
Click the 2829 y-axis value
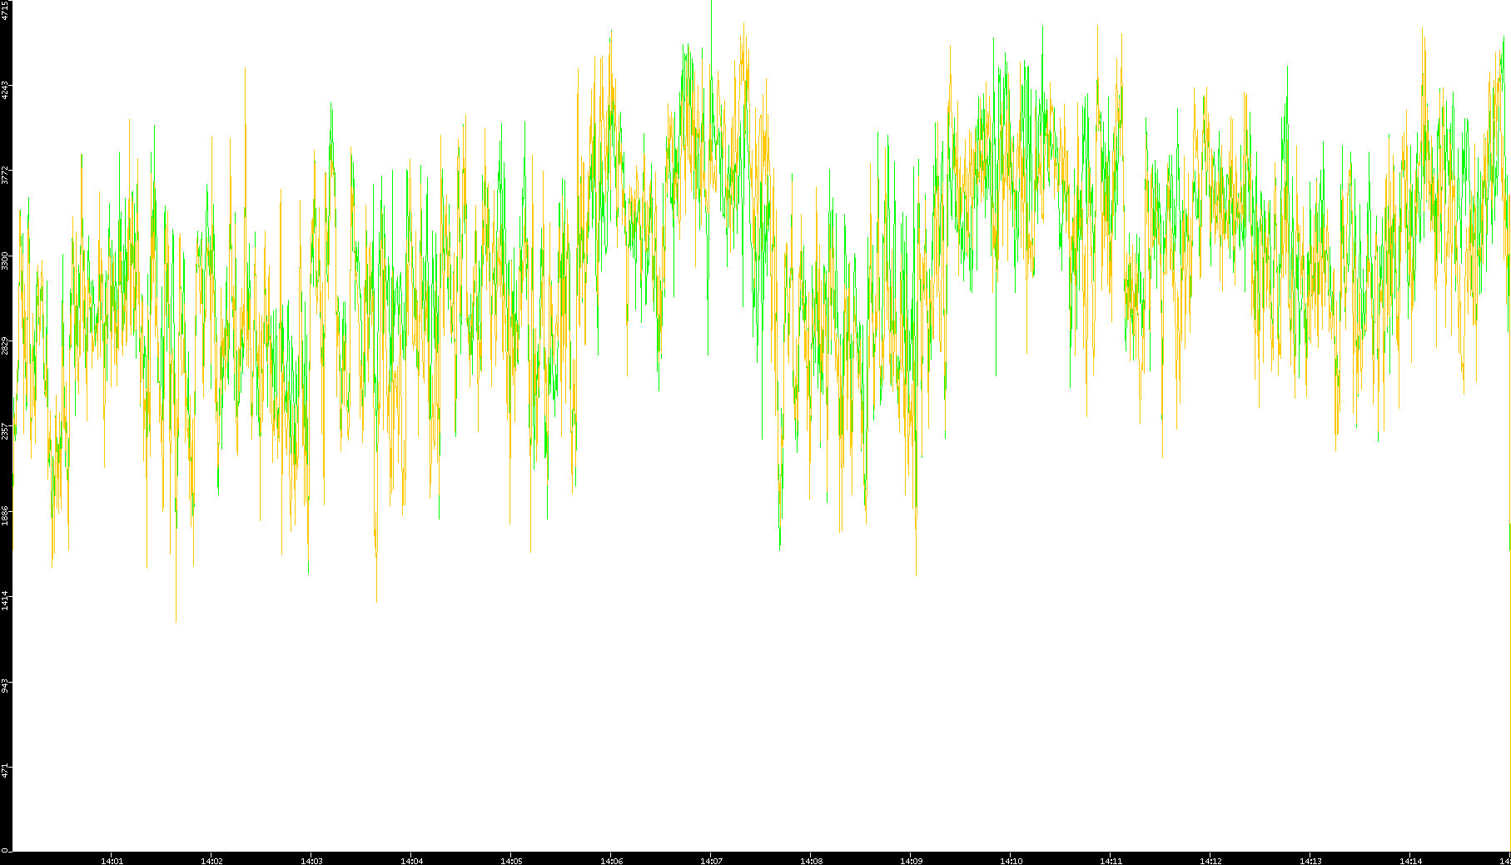point(6,346)
